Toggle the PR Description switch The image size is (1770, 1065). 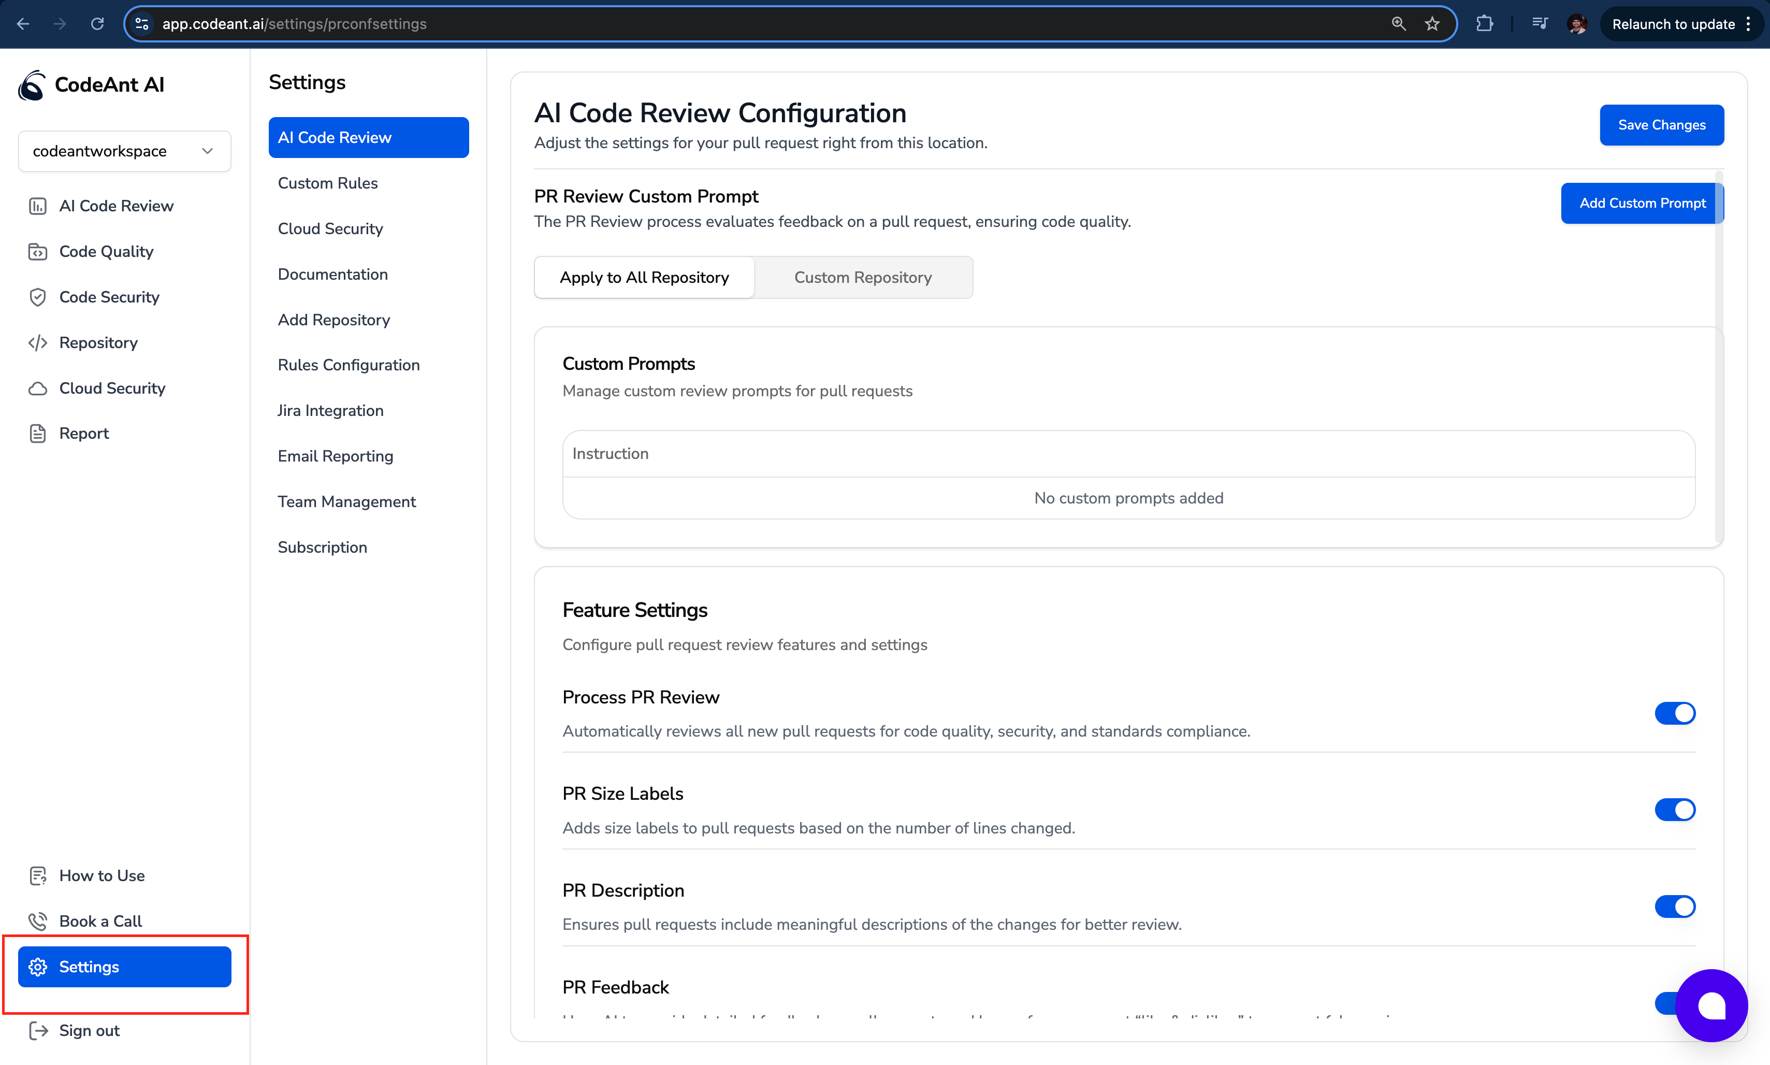click(x=1675, y=906)
